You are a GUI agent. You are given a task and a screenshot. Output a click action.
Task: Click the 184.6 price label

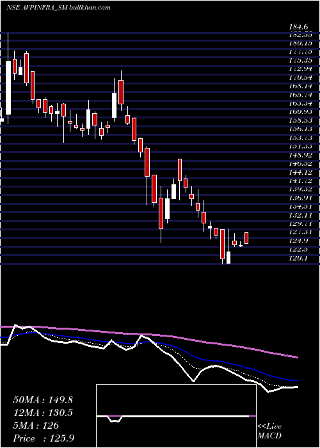(x=299, y=27)
